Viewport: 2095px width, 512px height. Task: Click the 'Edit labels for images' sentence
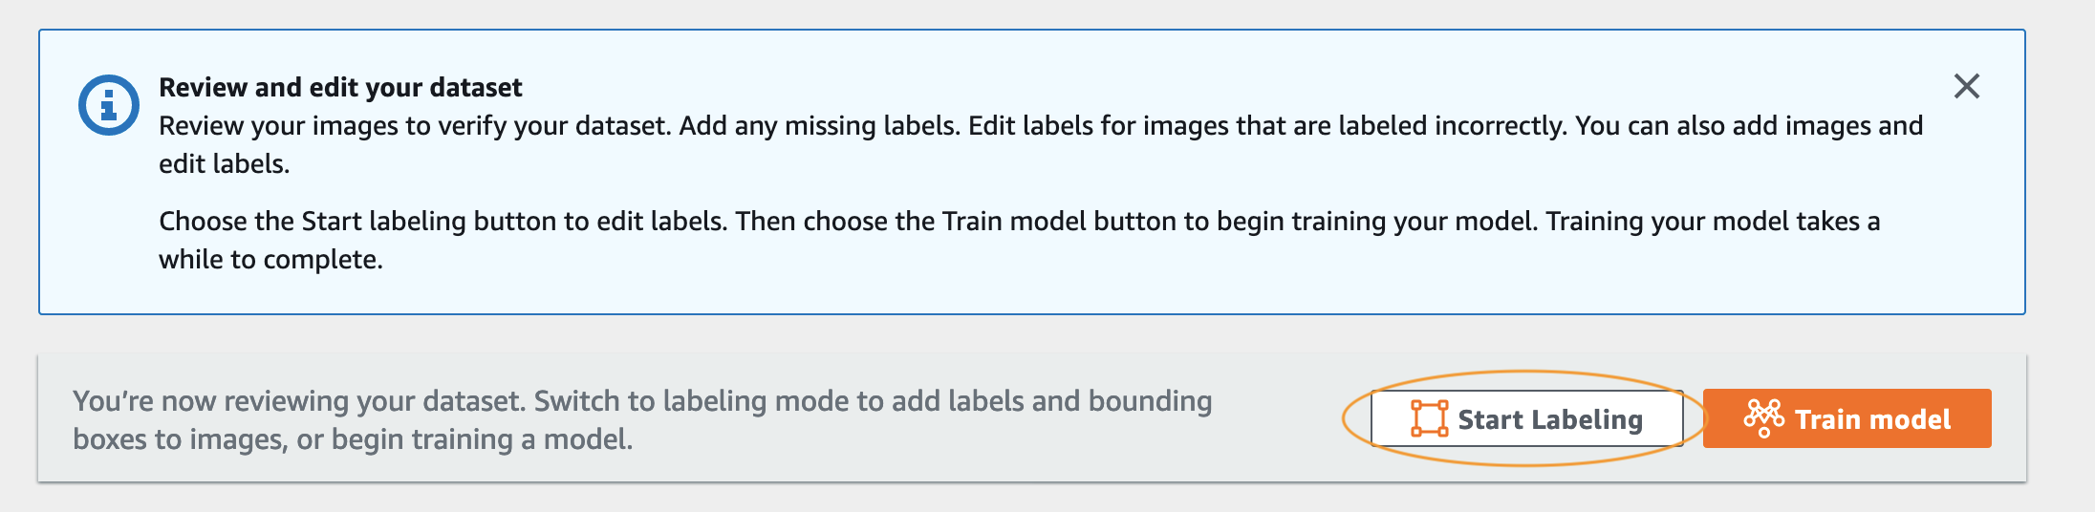pyautogui.click(x=1268, y=126)
